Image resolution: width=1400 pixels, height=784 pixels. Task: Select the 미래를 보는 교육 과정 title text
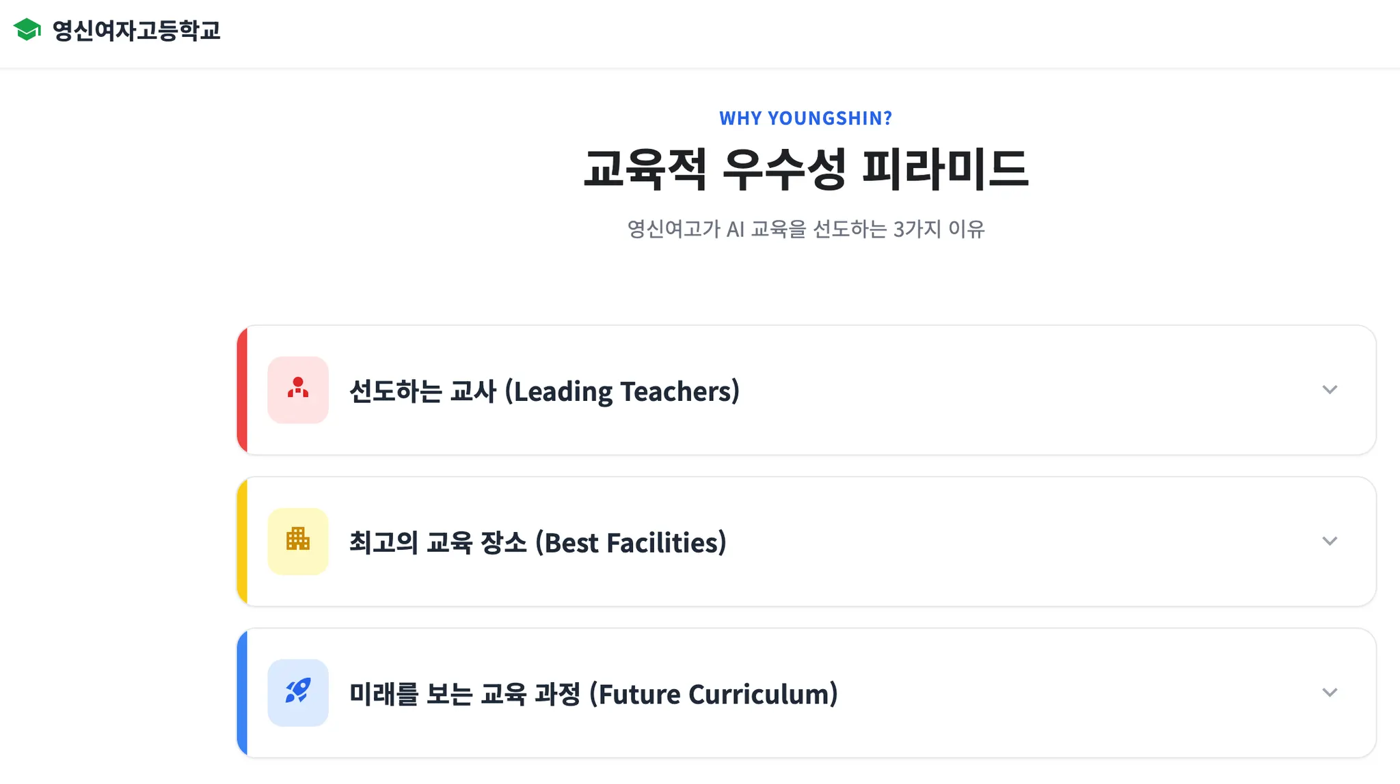(465, 695)
